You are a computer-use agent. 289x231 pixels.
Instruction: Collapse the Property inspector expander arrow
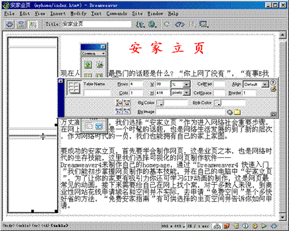[273, 114]
